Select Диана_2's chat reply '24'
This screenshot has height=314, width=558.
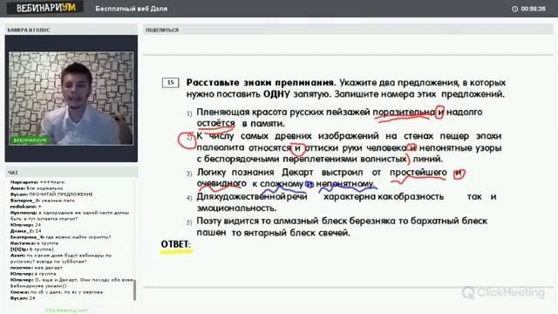[25, 231]
